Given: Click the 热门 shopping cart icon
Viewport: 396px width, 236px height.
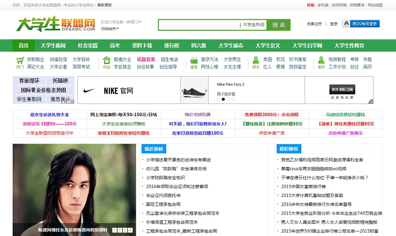Looking at the screenshot, I should [x=20, y=60].
